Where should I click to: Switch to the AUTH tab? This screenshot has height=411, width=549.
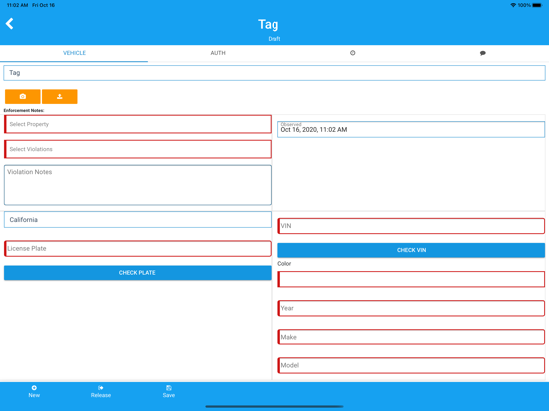click(x=218, y=53)
